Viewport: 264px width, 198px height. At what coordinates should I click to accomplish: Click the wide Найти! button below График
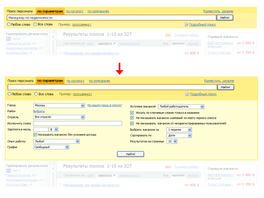click(131, 154)
